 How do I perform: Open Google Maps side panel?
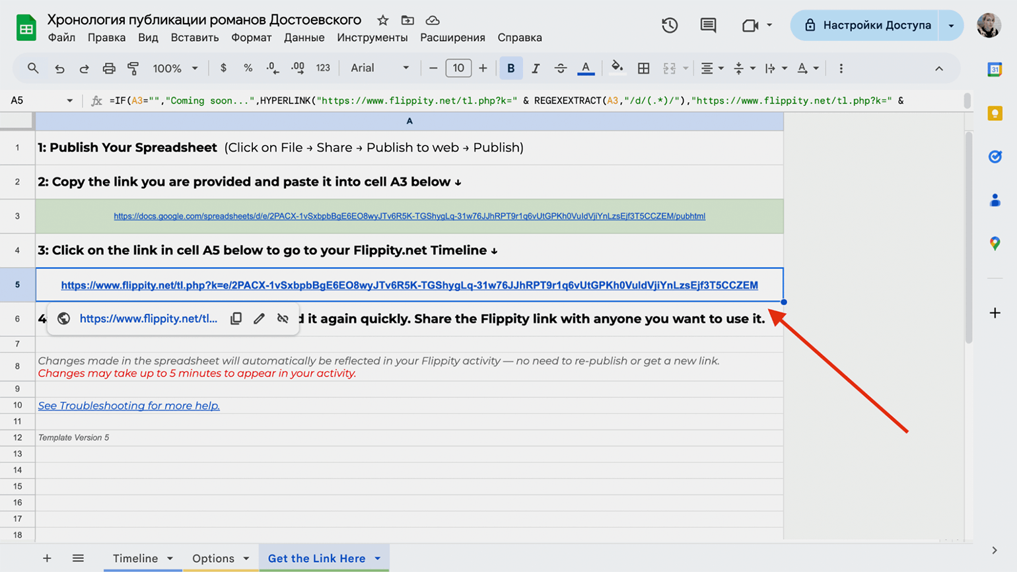pos(995,244)
